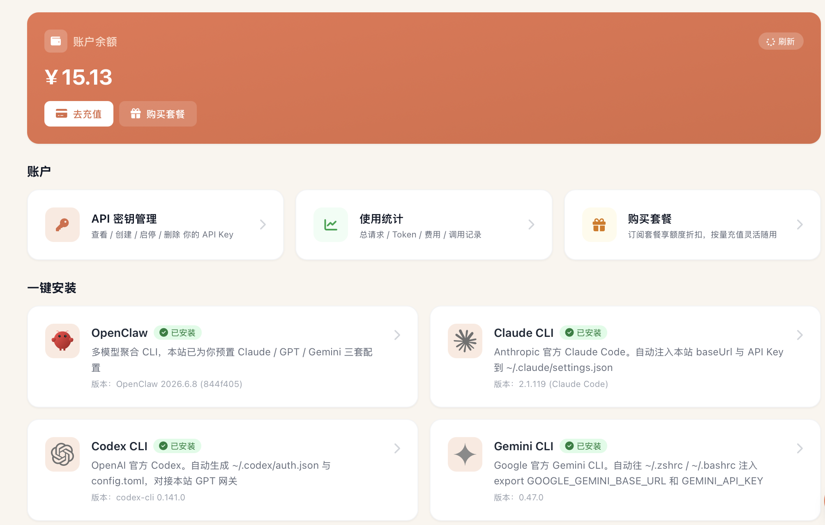Click the OpenClaw title text
The height and width of the screenshot is (525, 825).
click(x=119, y=333)
